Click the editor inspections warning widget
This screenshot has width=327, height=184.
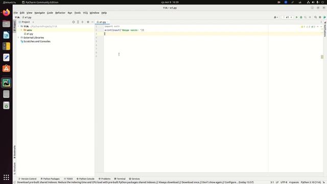pyautogui.click(x=308, y=27)
